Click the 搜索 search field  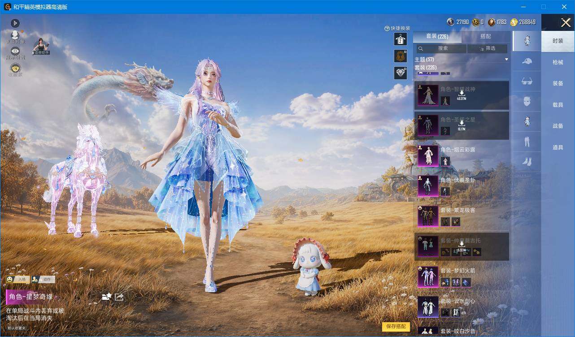pos(441,48)
